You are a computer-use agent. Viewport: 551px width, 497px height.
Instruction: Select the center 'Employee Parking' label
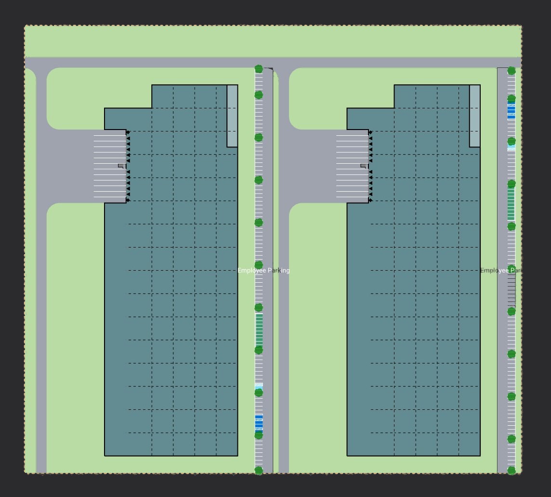[263, 270]
